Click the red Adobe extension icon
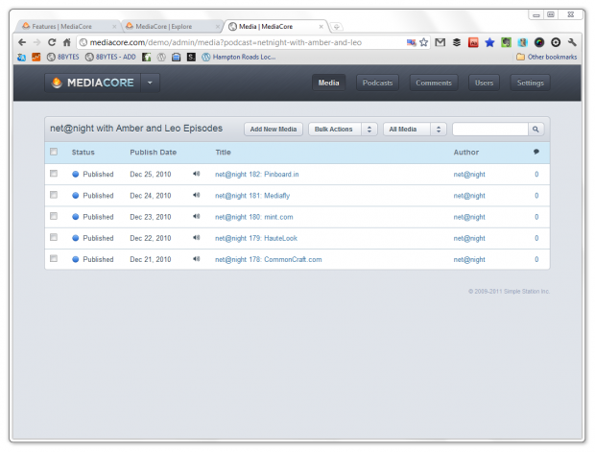 click(473, 42)
